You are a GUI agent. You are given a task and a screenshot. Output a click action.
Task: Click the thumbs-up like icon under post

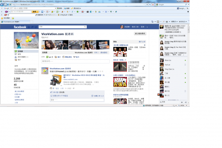coord(51,92)
